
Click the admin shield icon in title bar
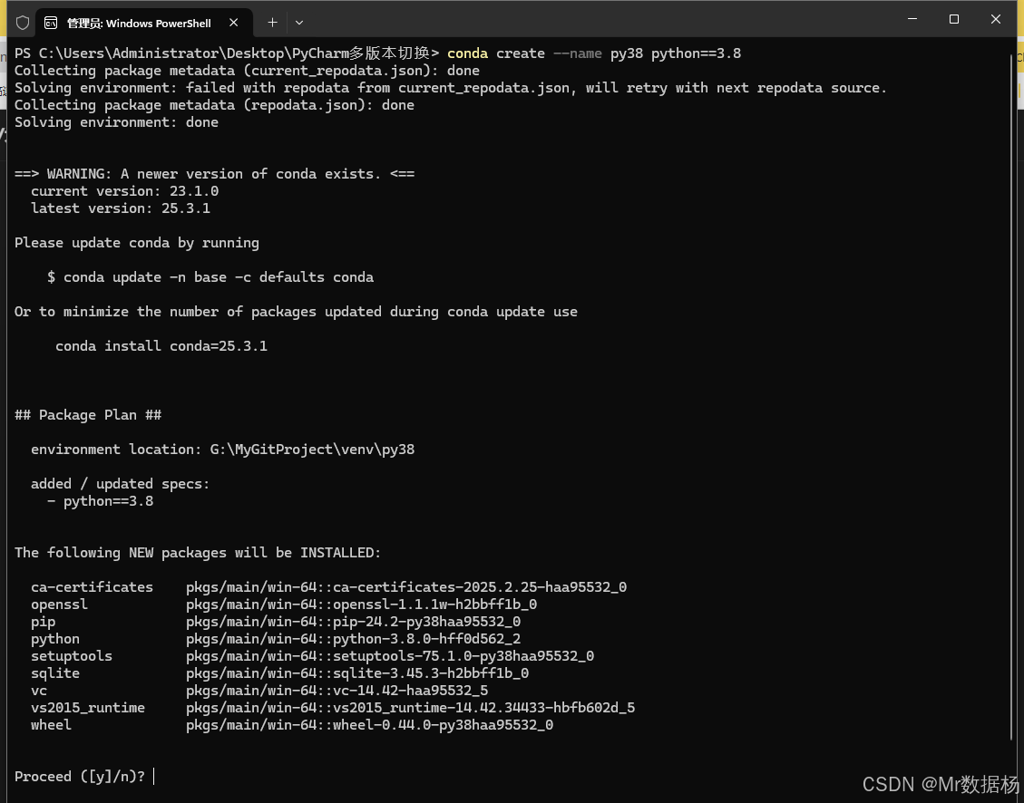pos(23,23)
